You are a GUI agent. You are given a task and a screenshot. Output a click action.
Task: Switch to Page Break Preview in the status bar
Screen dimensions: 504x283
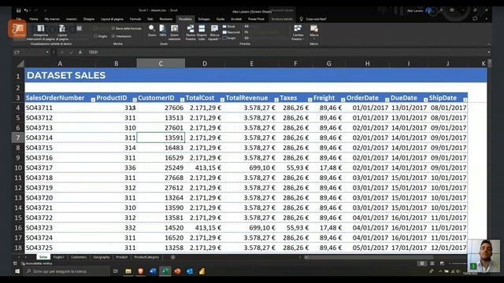click(x=443, y=263)
